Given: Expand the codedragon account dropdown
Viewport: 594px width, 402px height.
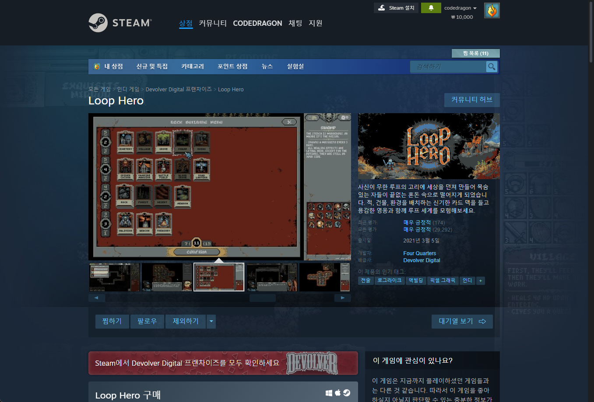Looking at the screenshot, I should [x=460, y=8].
